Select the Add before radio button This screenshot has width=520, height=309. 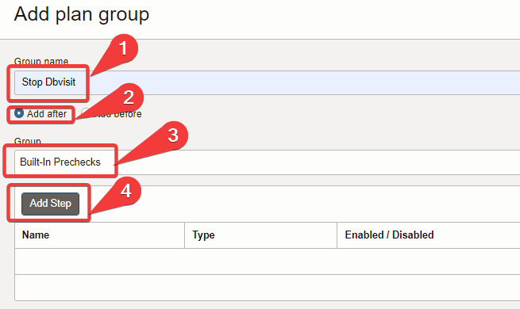coord(85,113)
